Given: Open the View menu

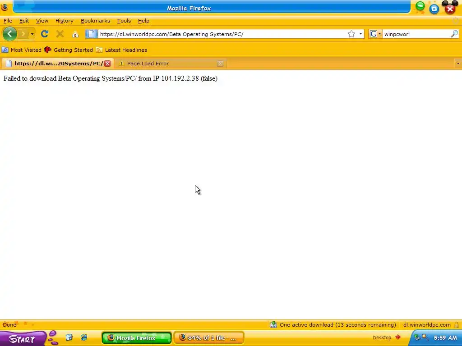Looking at the screenshot, I should (42, 21).
